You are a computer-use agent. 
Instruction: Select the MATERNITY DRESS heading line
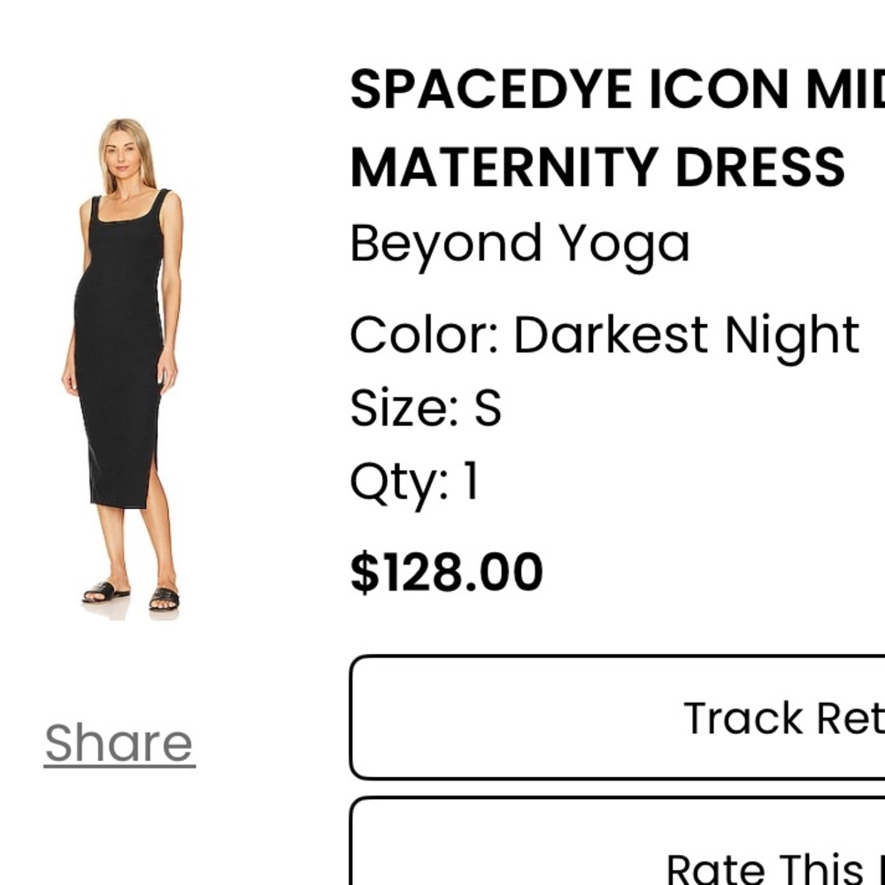pyautogui.click(x=595, y=164)
